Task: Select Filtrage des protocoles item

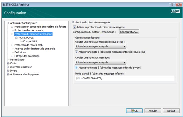Action: click(27, 56)
